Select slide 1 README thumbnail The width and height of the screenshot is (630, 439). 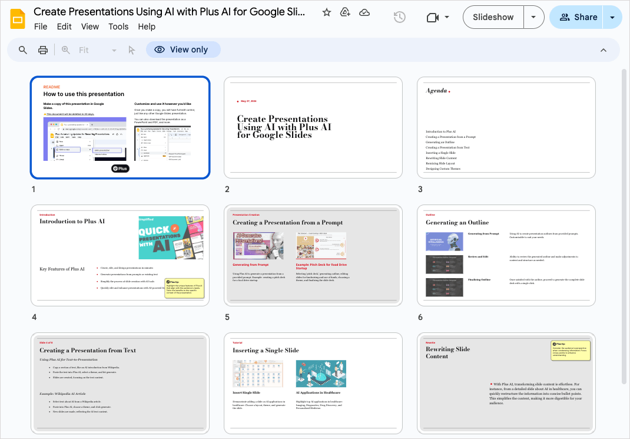click(120, 127)
